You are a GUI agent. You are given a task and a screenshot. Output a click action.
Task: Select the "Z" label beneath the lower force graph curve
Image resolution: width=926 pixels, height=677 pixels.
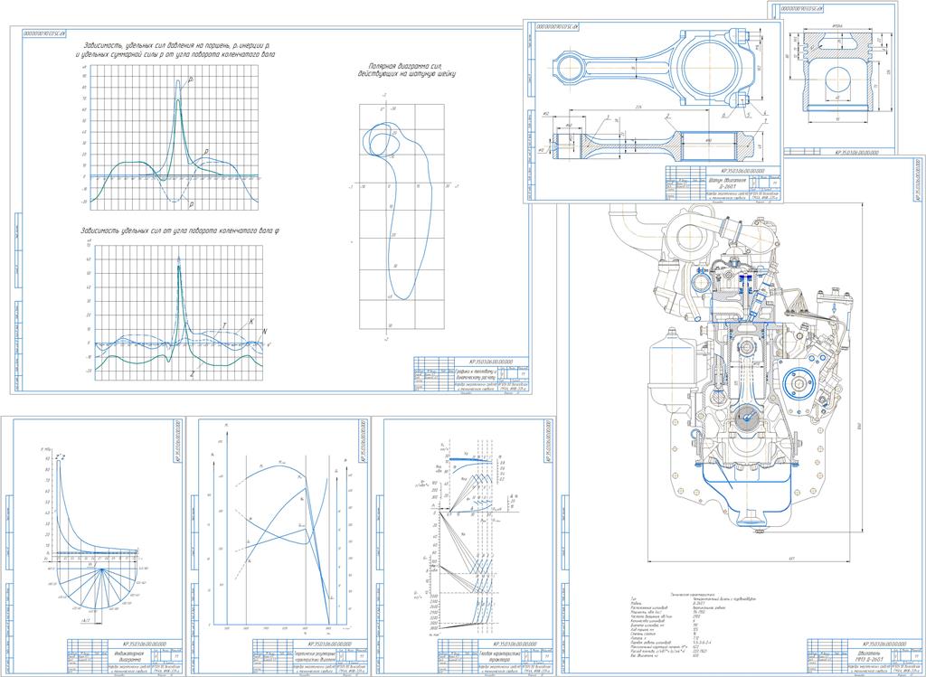tap(194, 373)
